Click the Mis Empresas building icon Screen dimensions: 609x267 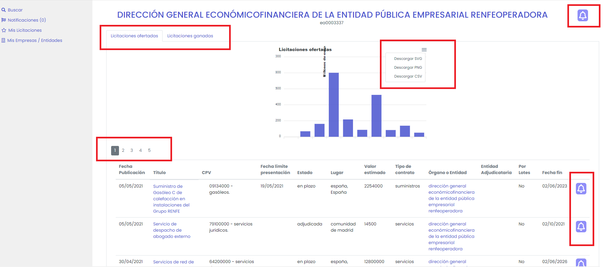coord(3,40)
